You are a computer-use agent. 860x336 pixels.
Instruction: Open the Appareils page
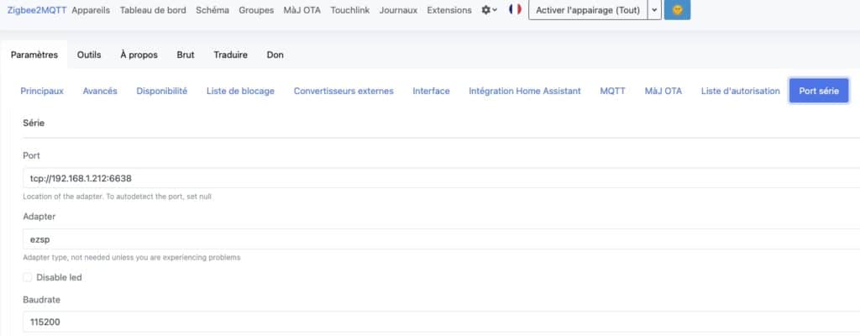(x=91, y=10)
